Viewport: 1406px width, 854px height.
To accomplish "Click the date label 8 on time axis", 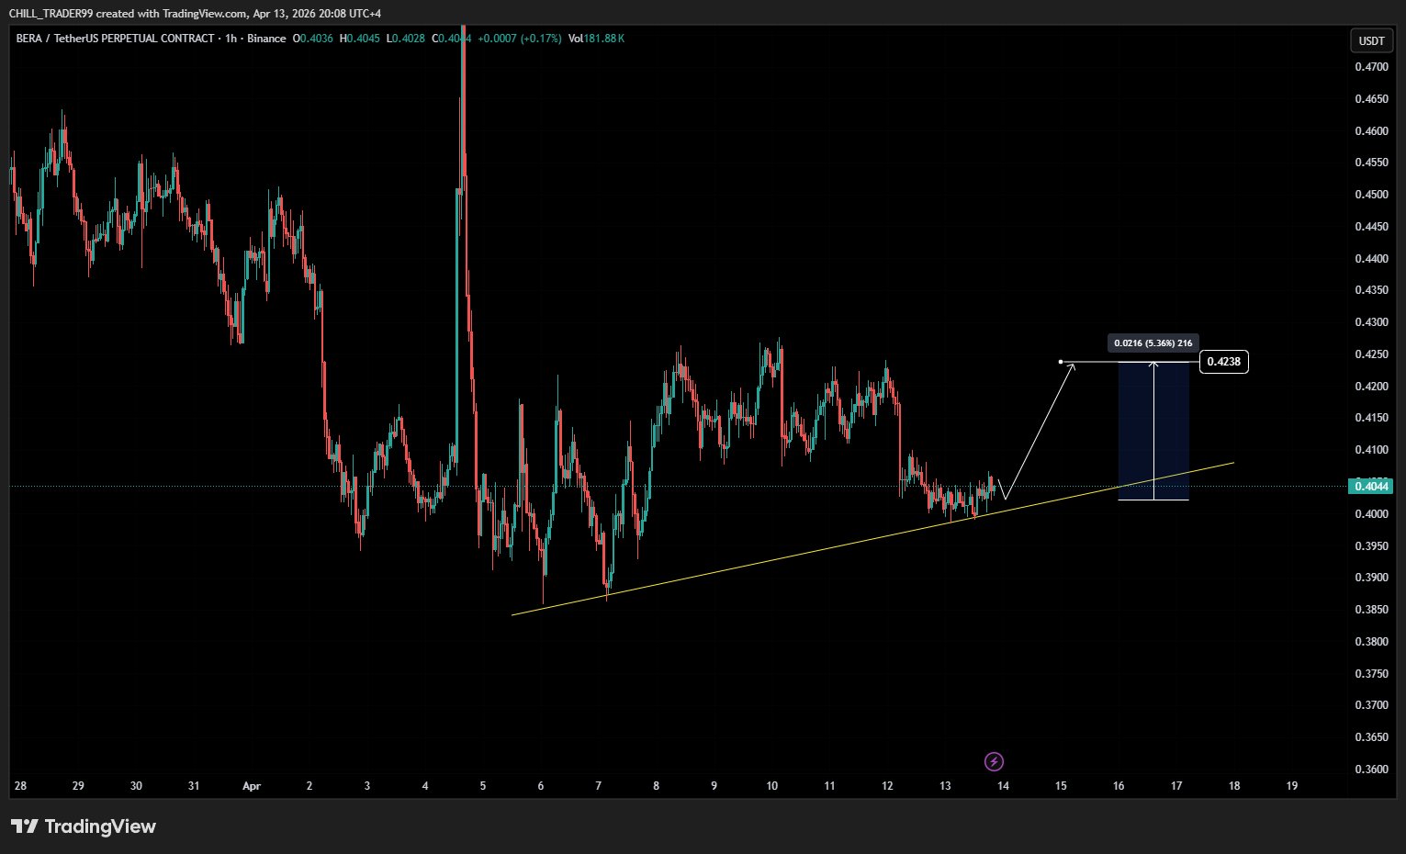I will 657,786.
